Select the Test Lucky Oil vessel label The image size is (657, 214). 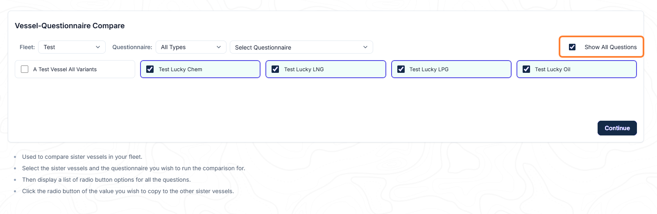(x=553, y=69)
